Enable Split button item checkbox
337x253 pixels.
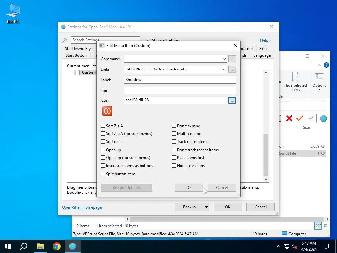[x=103, y=174]
